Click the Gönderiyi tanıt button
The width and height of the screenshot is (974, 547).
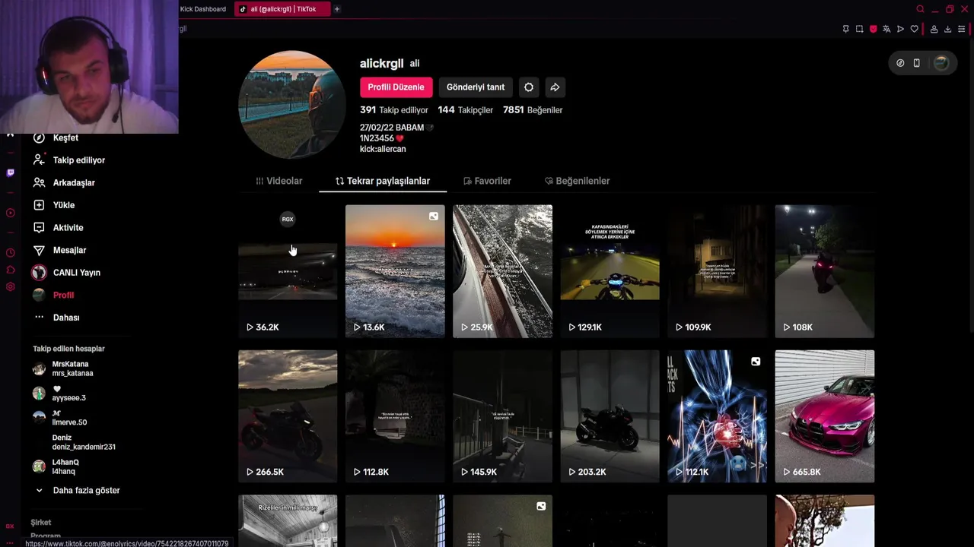click(476, 87)
